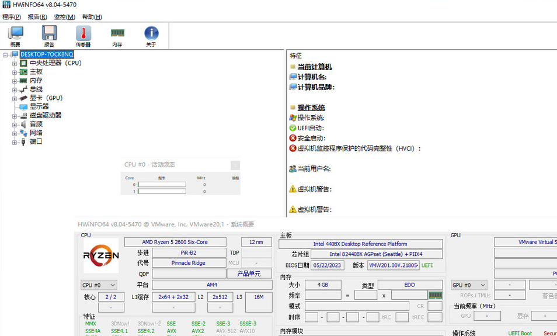The height and width of the screenshot is (336, 557).
Task: Open the 报告(R) menu
Action: pos(37,17)
